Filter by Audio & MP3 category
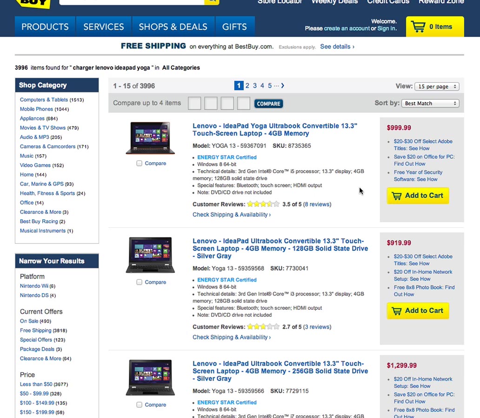The height and width of the screenshot is (418, 480). 34,137
